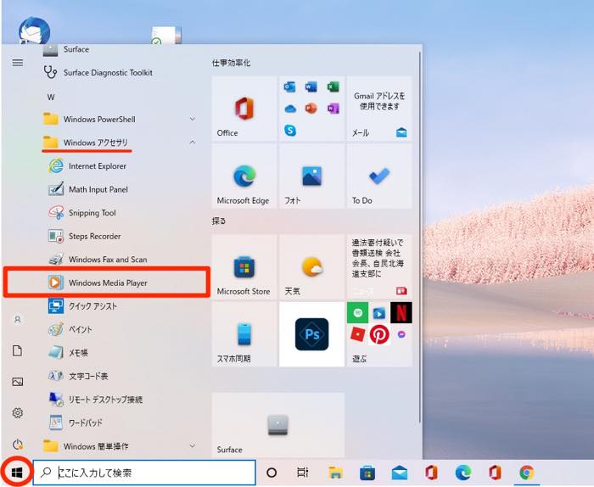Open Microsoft Edge on the taskbar
This screenshot has width=594, height=487.
[x=463, y=473]
